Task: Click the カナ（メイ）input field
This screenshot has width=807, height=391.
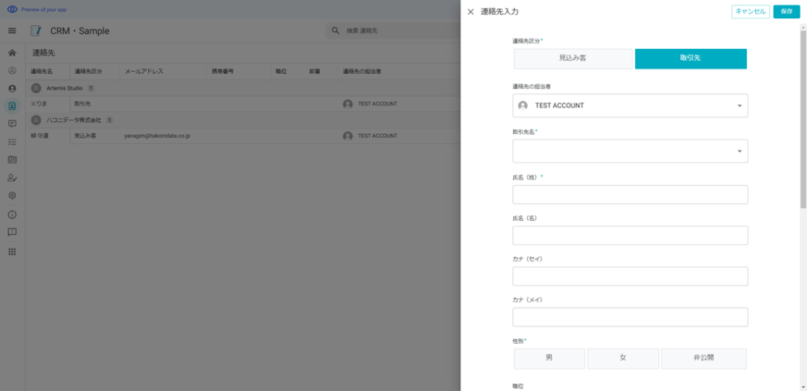Action: (x=630, y=317)
